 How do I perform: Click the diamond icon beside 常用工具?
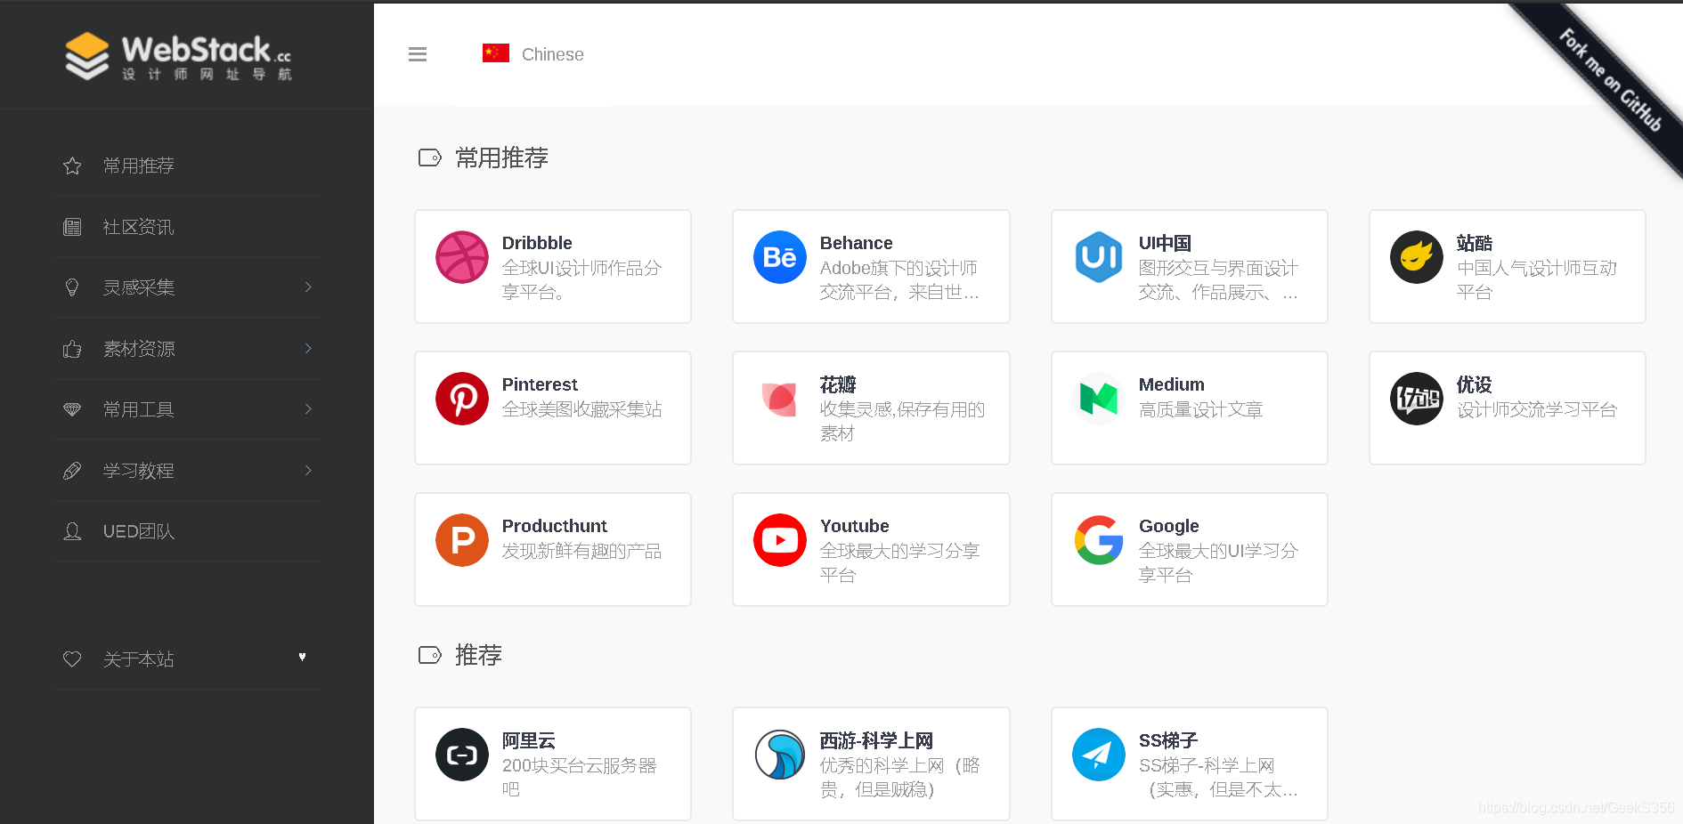click(x=72, y=409)
